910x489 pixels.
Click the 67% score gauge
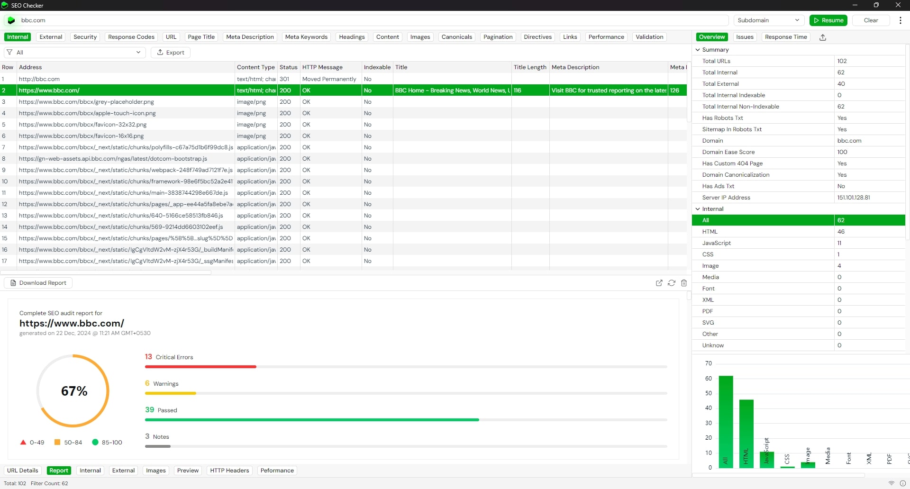(x=73, y=391)
